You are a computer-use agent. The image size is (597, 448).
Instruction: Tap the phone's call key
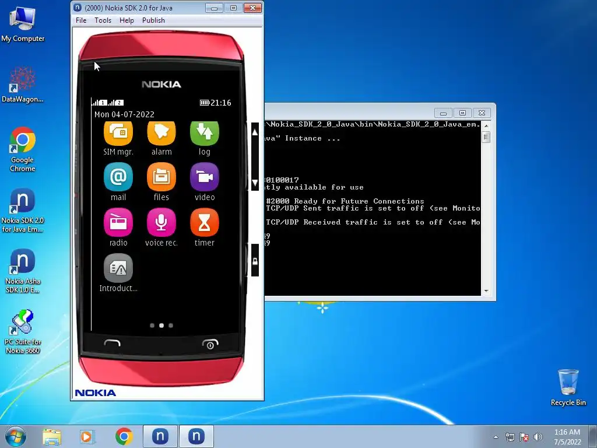[x=112, y=343]
